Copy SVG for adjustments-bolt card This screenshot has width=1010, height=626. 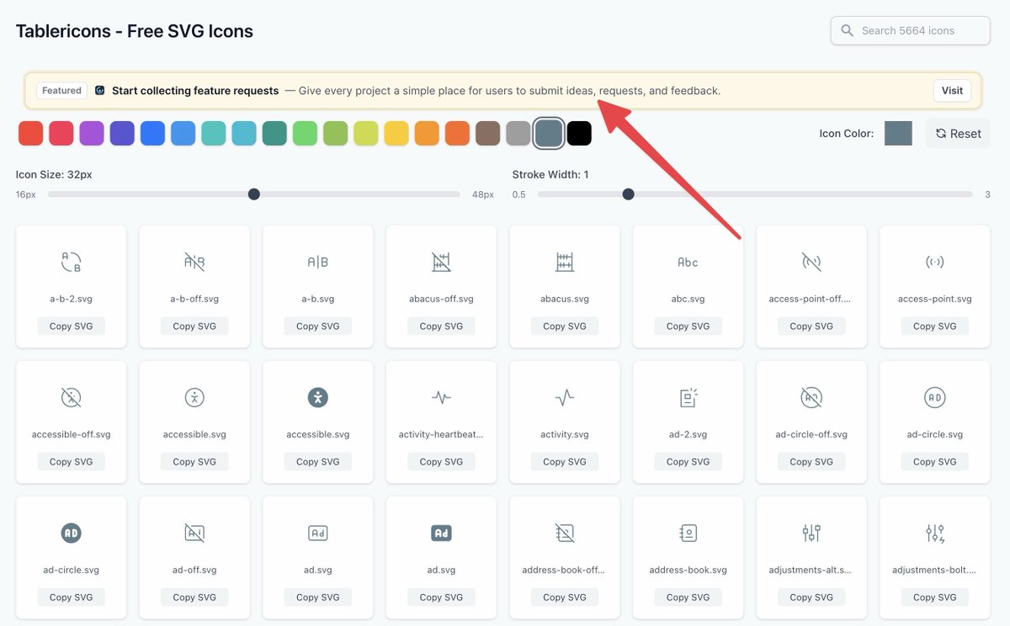click(934, 597)
